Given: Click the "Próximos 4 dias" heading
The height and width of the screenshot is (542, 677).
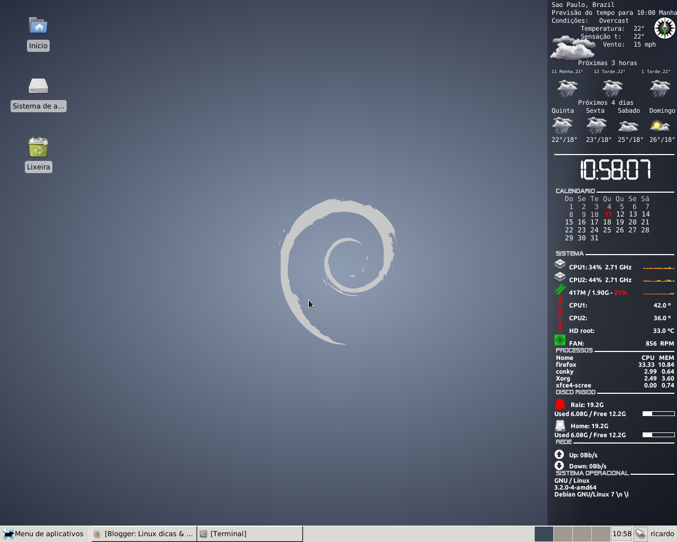Looking at the screenshot, I should (606, 103).
